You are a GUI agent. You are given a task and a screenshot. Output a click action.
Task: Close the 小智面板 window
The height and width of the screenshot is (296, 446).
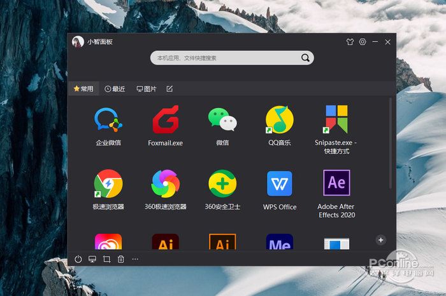[x=387, y=42]
